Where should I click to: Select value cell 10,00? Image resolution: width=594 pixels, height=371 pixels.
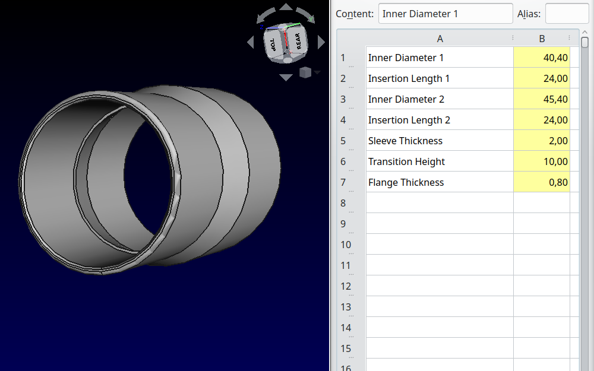click(542, 161)
